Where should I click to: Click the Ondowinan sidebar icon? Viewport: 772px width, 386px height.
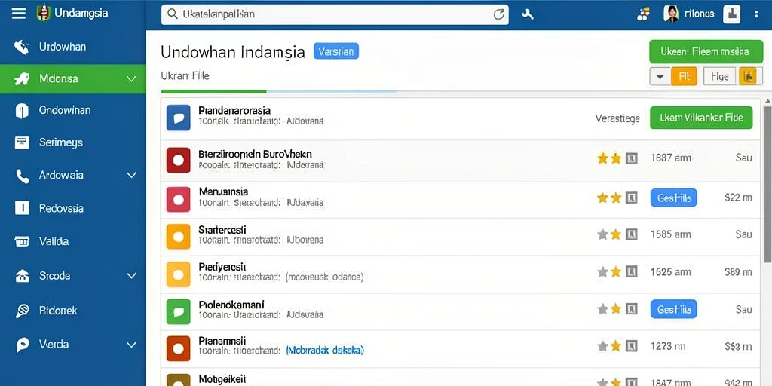(22, 111)
